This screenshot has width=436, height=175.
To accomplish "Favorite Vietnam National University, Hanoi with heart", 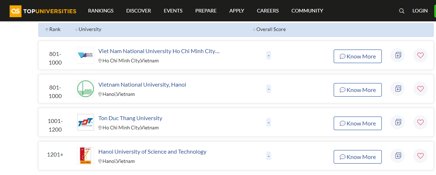I will tap(420, 89).
